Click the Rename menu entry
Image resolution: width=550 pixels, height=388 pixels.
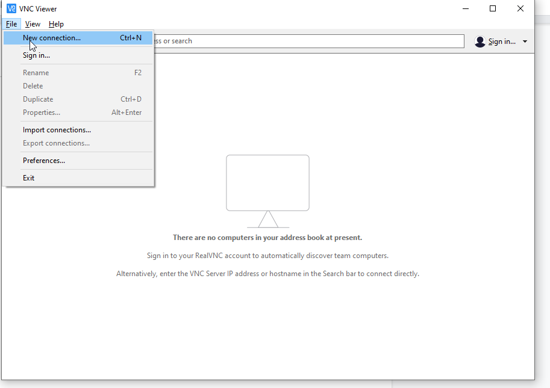[78, 73]
